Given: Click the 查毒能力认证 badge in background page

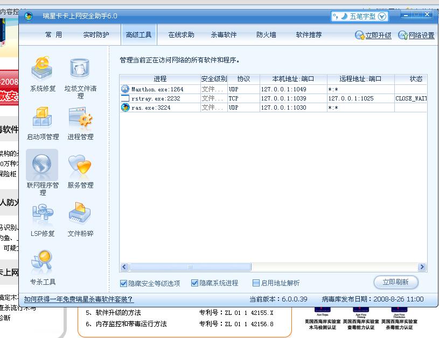Looking at the screenshot, I should tap(361, 319).
